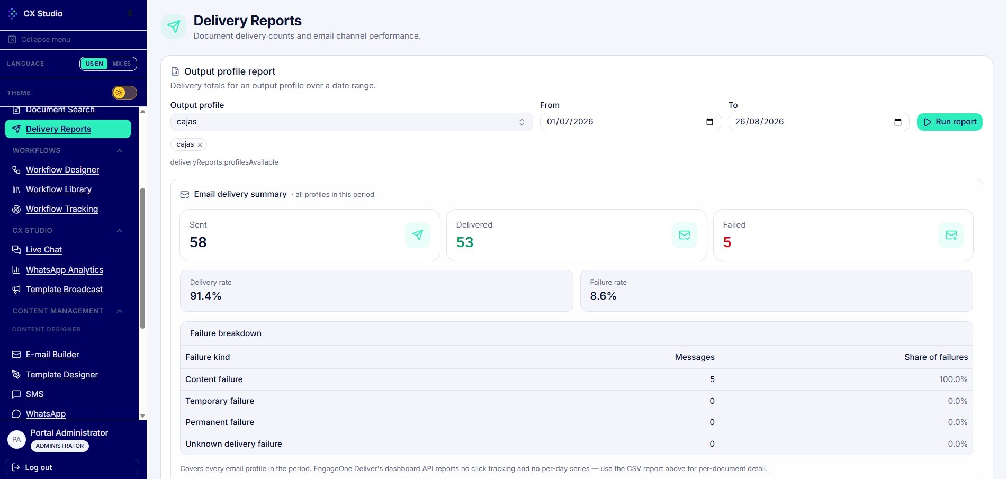Click the Template Designer pen icon
1007x479 pixels.
[x=16, y=375]
